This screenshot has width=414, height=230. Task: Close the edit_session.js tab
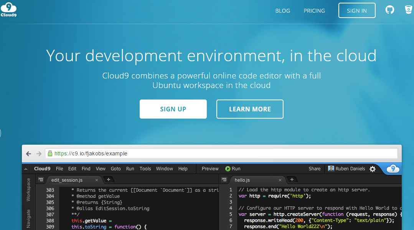click(97, 180)
